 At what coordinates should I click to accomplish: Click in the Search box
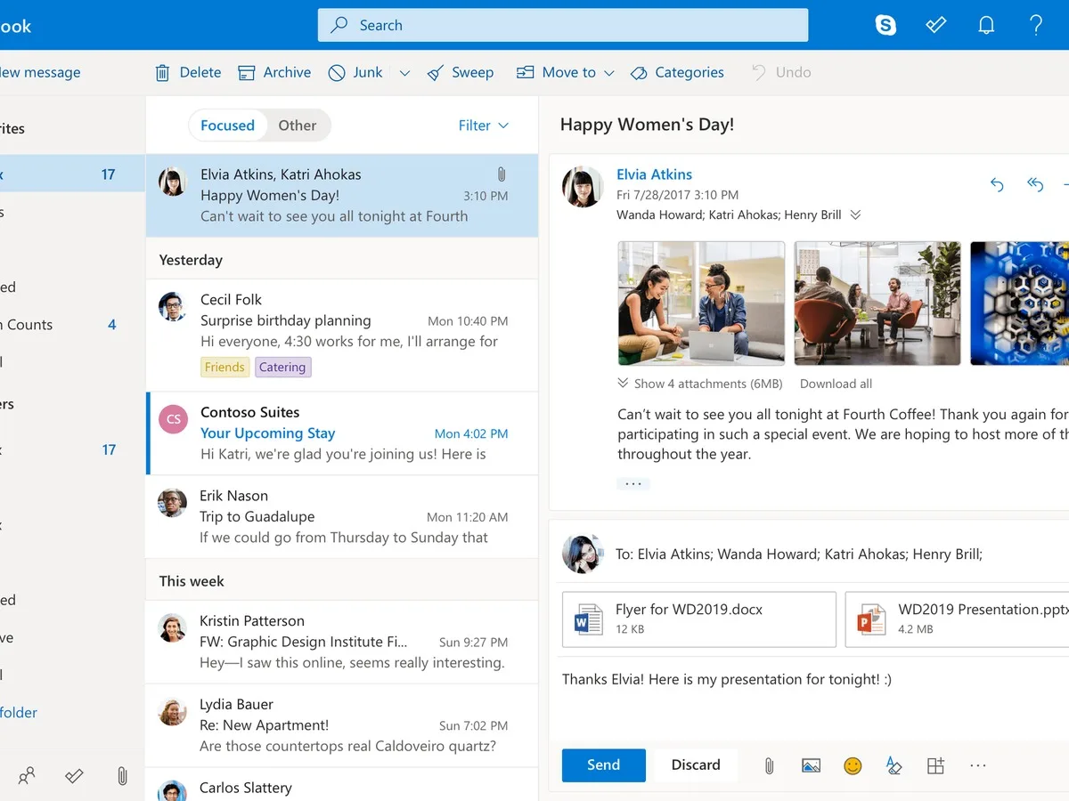(563, 25)
